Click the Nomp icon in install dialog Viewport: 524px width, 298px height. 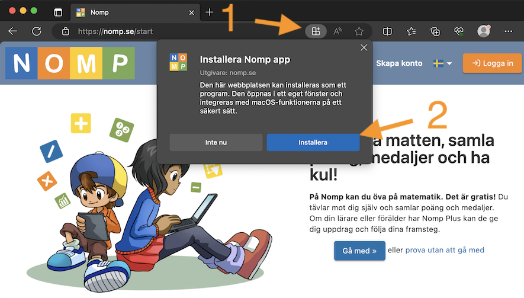(x=178, y=62)
